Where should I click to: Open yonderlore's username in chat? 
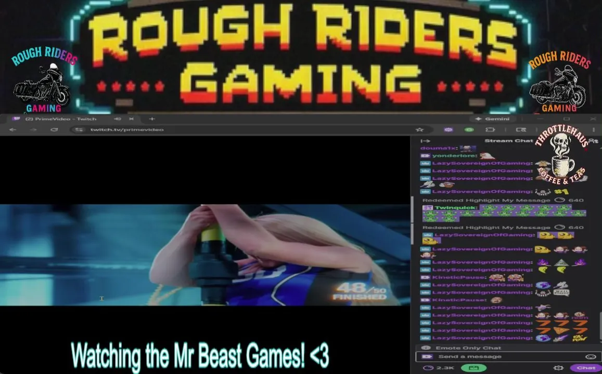point(455,156)
